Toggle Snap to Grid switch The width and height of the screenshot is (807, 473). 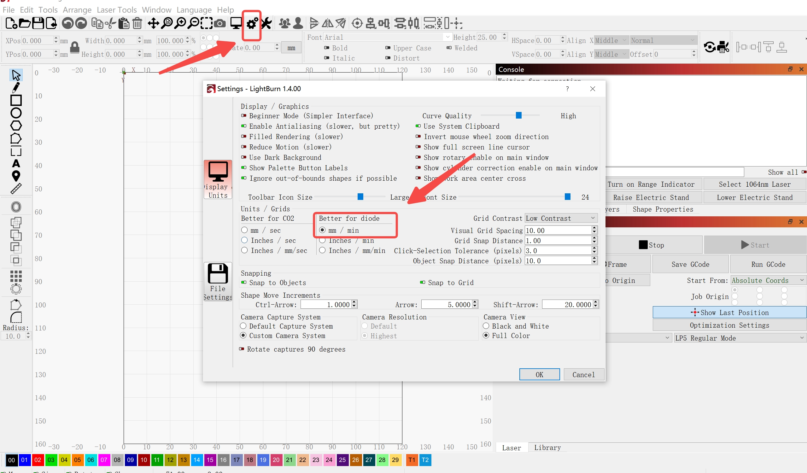(x=422, y=283)
